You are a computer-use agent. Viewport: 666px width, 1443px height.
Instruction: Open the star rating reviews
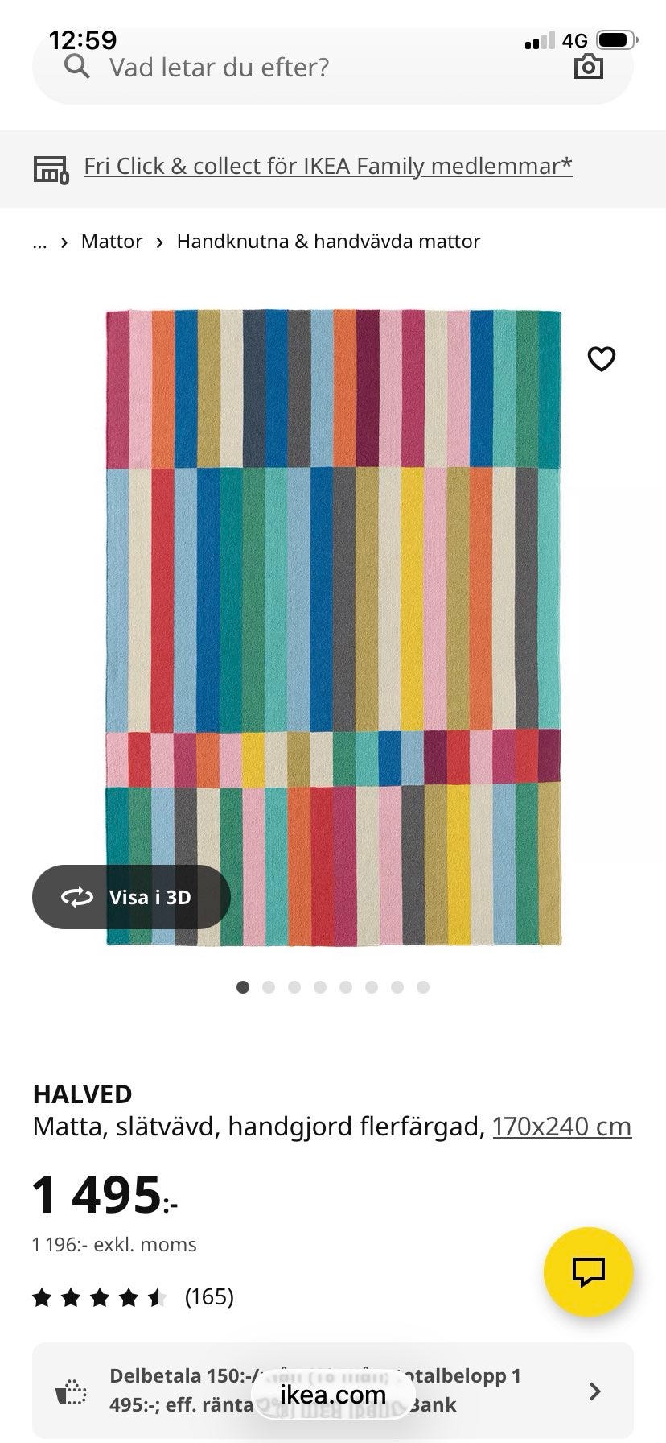pyautogui.click(x=100, y=1296)
